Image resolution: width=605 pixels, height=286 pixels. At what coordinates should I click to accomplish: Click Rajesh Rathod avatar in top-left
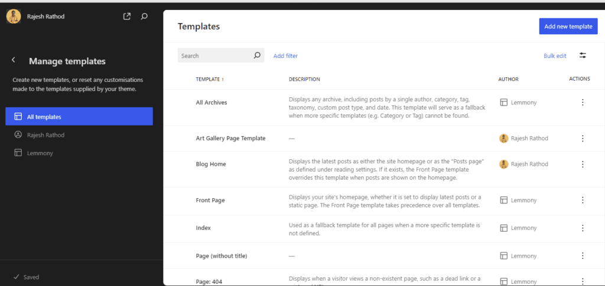14,17
